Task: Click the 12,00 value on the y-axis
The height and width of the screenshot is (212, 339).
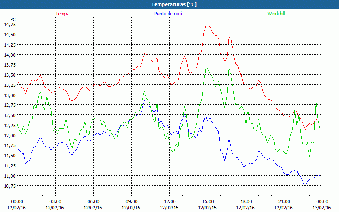Action: point(10,135)
